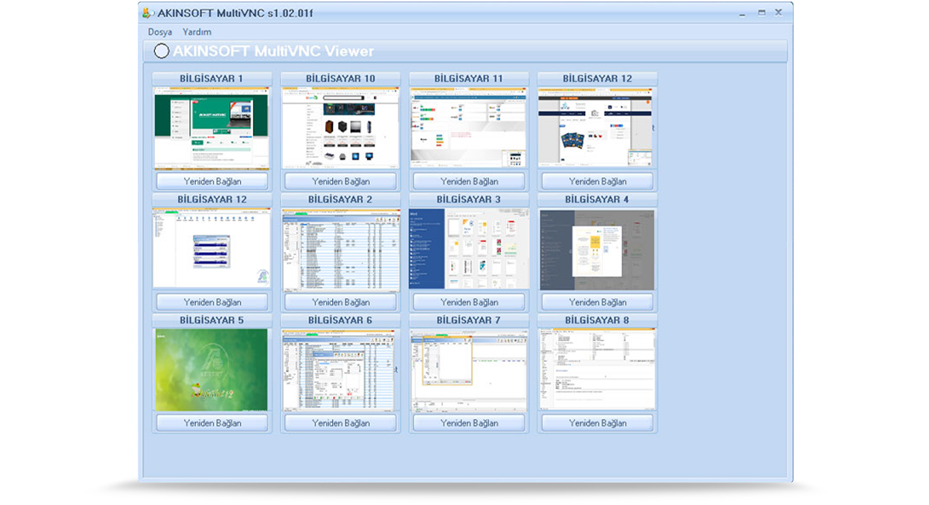Reconnect BİLGİSAYAR 10 with Yeniden Bağlan
This screenshot has width=929, height=505.
[x=341, y=181]
